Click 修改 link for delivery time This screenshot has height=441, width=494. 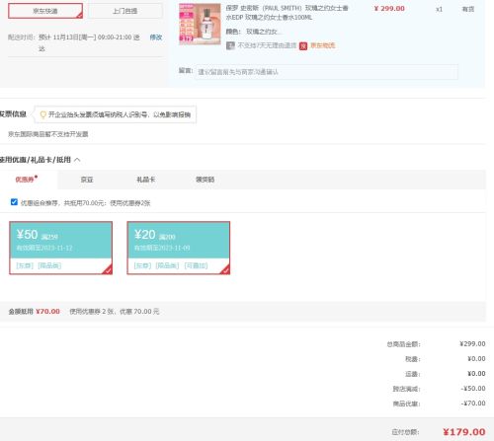pos(156,37)
